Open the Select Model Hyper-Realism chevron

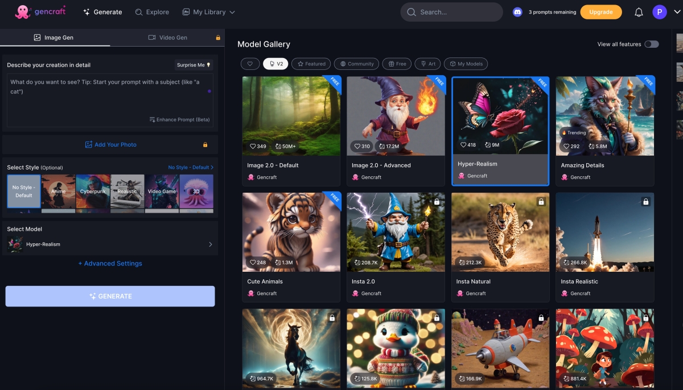[x=211, y=244]
